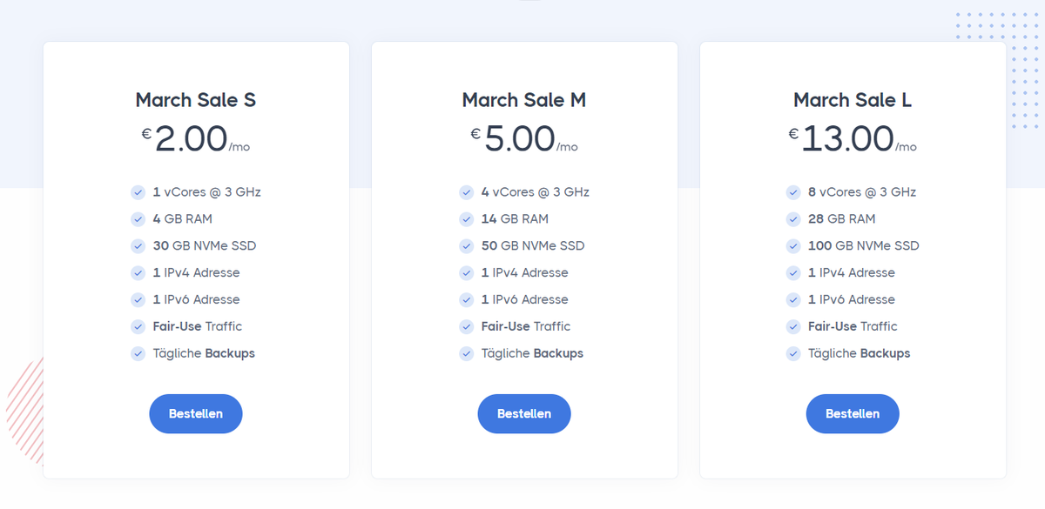Click the €5.00/mo price text
Viewport: 1045px width, 509px height.
point(524,139)
